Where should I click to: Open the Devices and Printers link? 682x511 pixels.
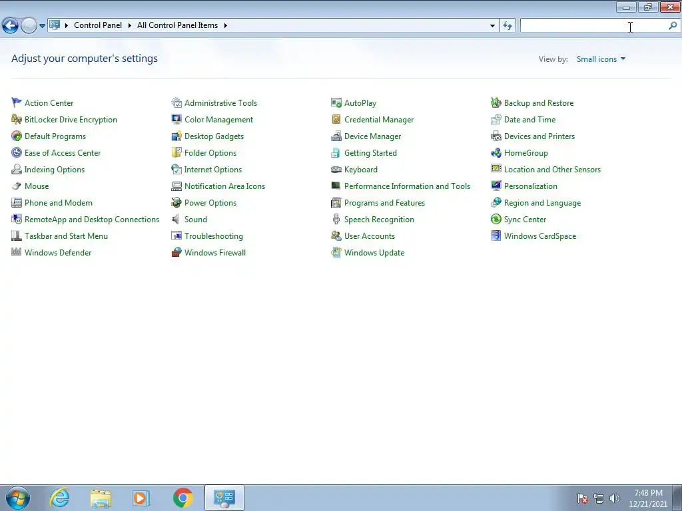pyautogui.click(x=539, y=136)
